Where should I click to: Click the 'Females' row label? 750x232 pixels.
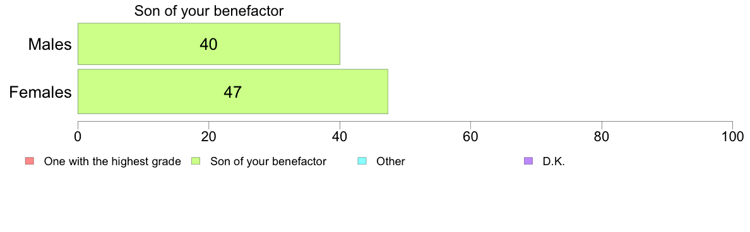[x=40, y=91]
